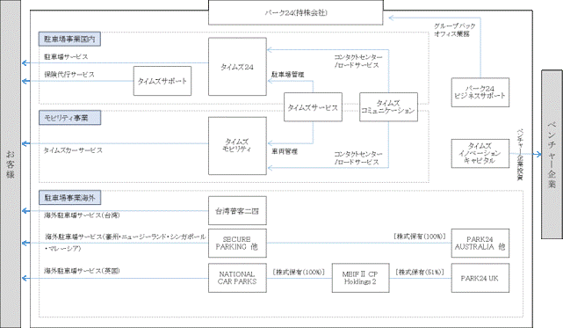
Task: Select [株式保有(100%)] label beside PARK24 AUSTRALIA
Action: click(x=419, y=237)
